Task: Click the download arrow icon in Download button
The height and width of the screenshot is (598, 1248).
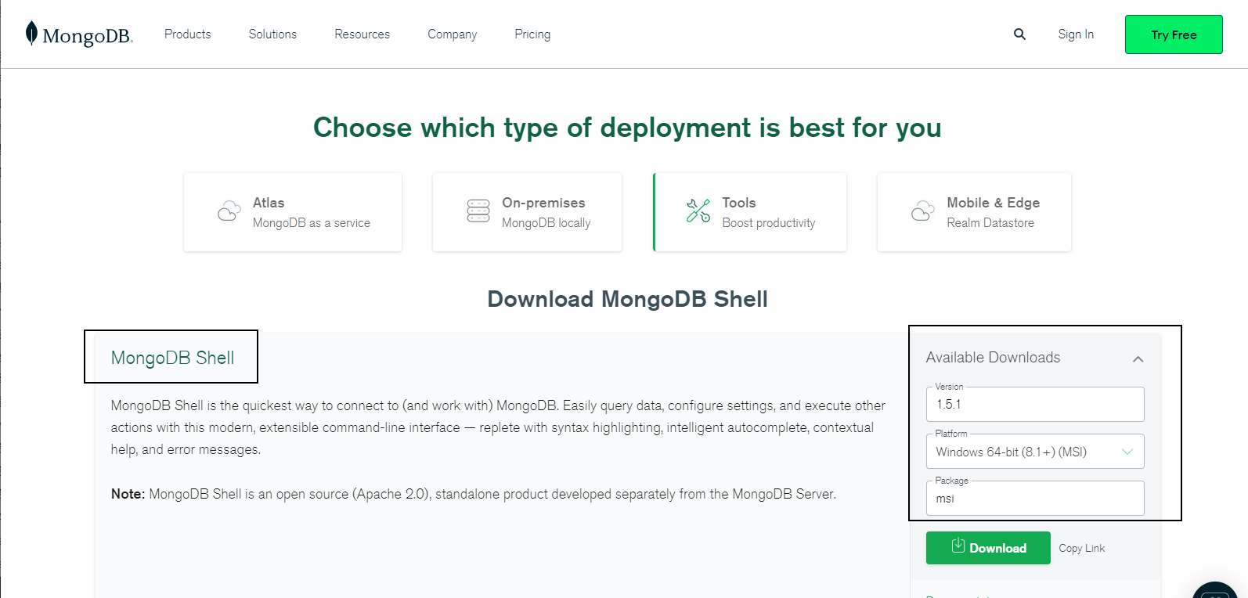Action: click(958, 546)
